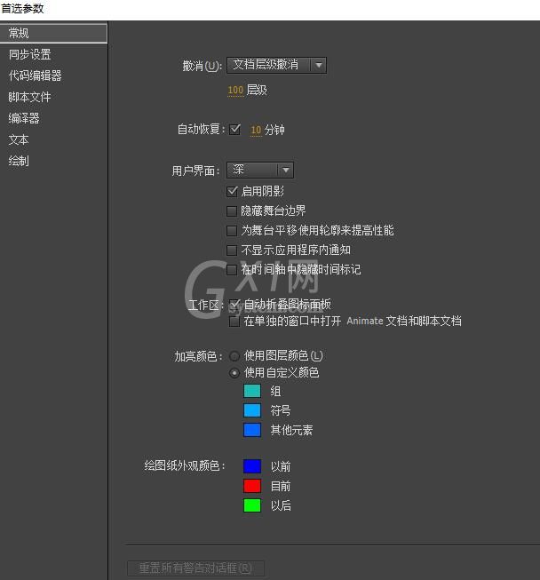Toggle the 自动恢复 checkbox

234,130
